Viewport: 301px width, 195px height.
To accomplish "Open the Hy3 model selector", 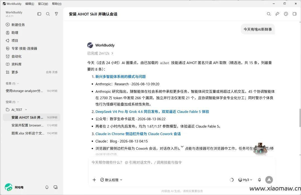I will 245,180.
